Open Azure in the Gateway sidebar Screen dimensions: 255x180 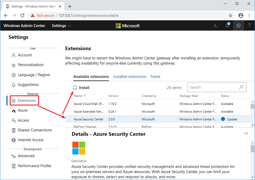pyautogui.click(x=23, y=110)
